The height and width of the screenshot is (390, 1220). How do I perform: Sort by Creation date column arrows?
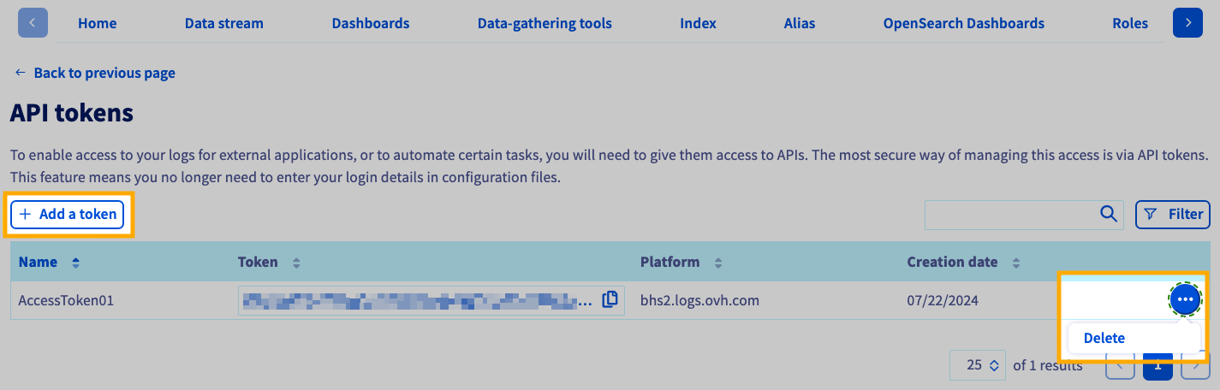[1015, 263]
